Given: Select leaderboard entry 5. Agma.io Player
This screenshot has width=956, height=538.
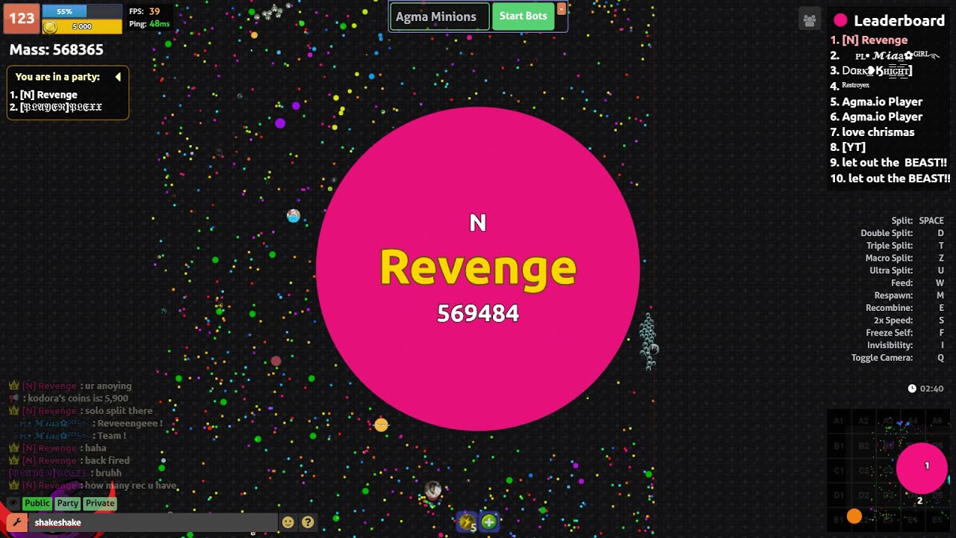Looking at the screenshot, I should (x=876, y=102).
